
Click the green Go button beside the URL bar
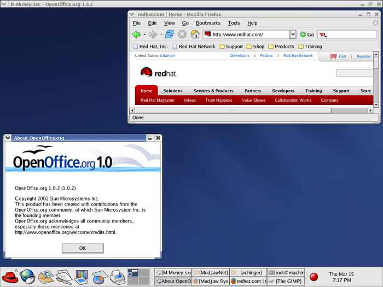pyautogui.click(x=307, y=34)
